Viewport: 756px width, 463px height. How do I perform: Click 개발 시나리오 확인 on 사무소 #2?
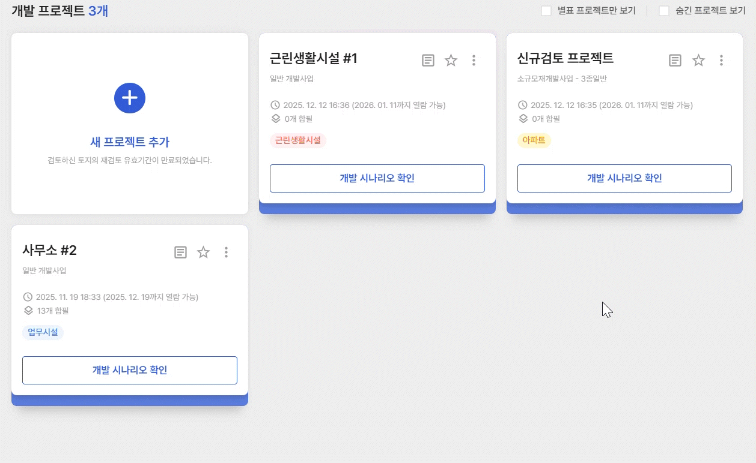(x=130, y=370)
